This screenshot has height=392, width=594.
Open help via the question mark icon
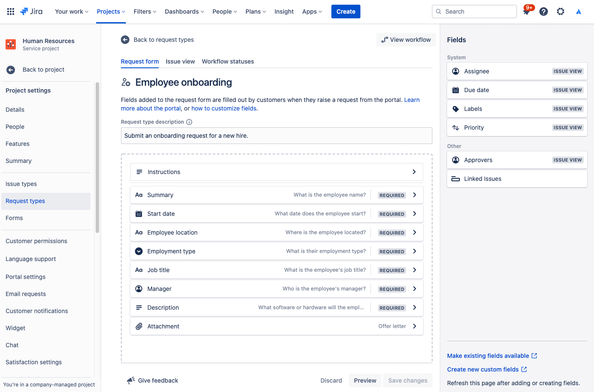(x=543, y=12)
